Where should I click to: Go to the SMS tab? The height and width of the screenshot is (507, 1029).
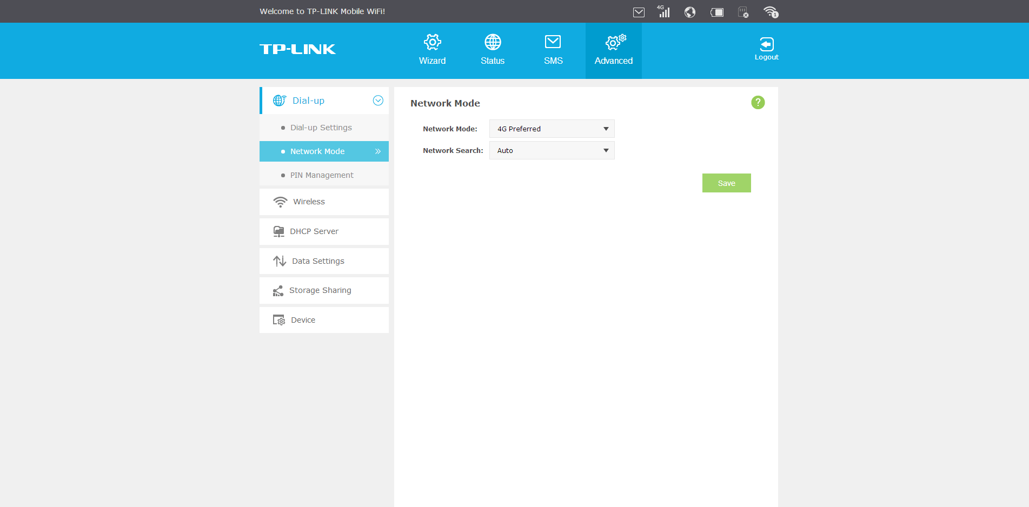[553, 50]
